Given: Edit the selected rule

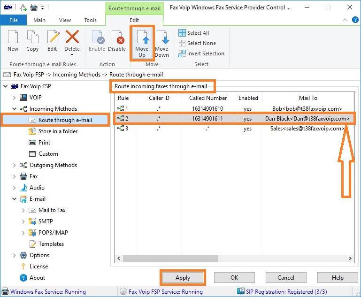Looking at the screenshot, I should click(x=52, y=41).
